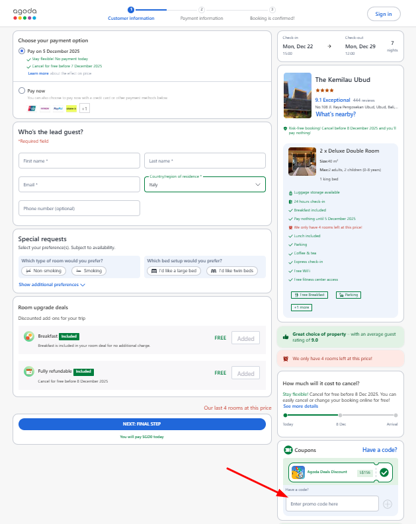Click the arrow between check-in and check-out

click(x=329, y=46)
